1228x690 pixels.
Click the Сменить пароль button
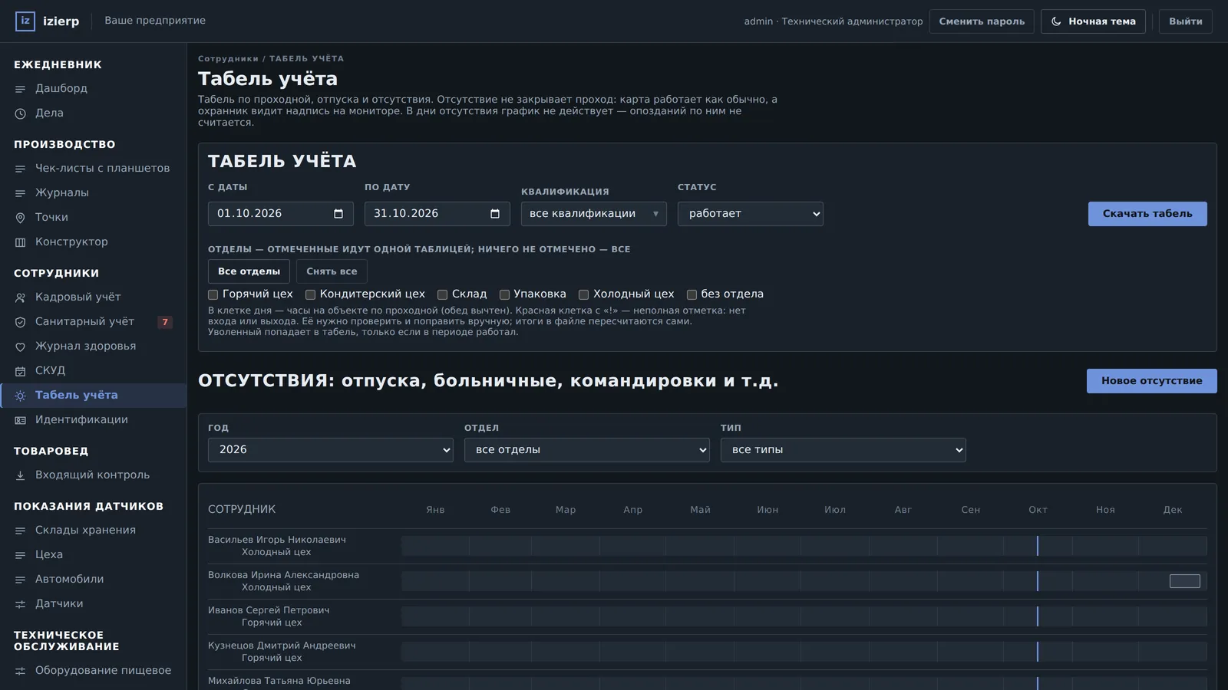pos(982,21)
